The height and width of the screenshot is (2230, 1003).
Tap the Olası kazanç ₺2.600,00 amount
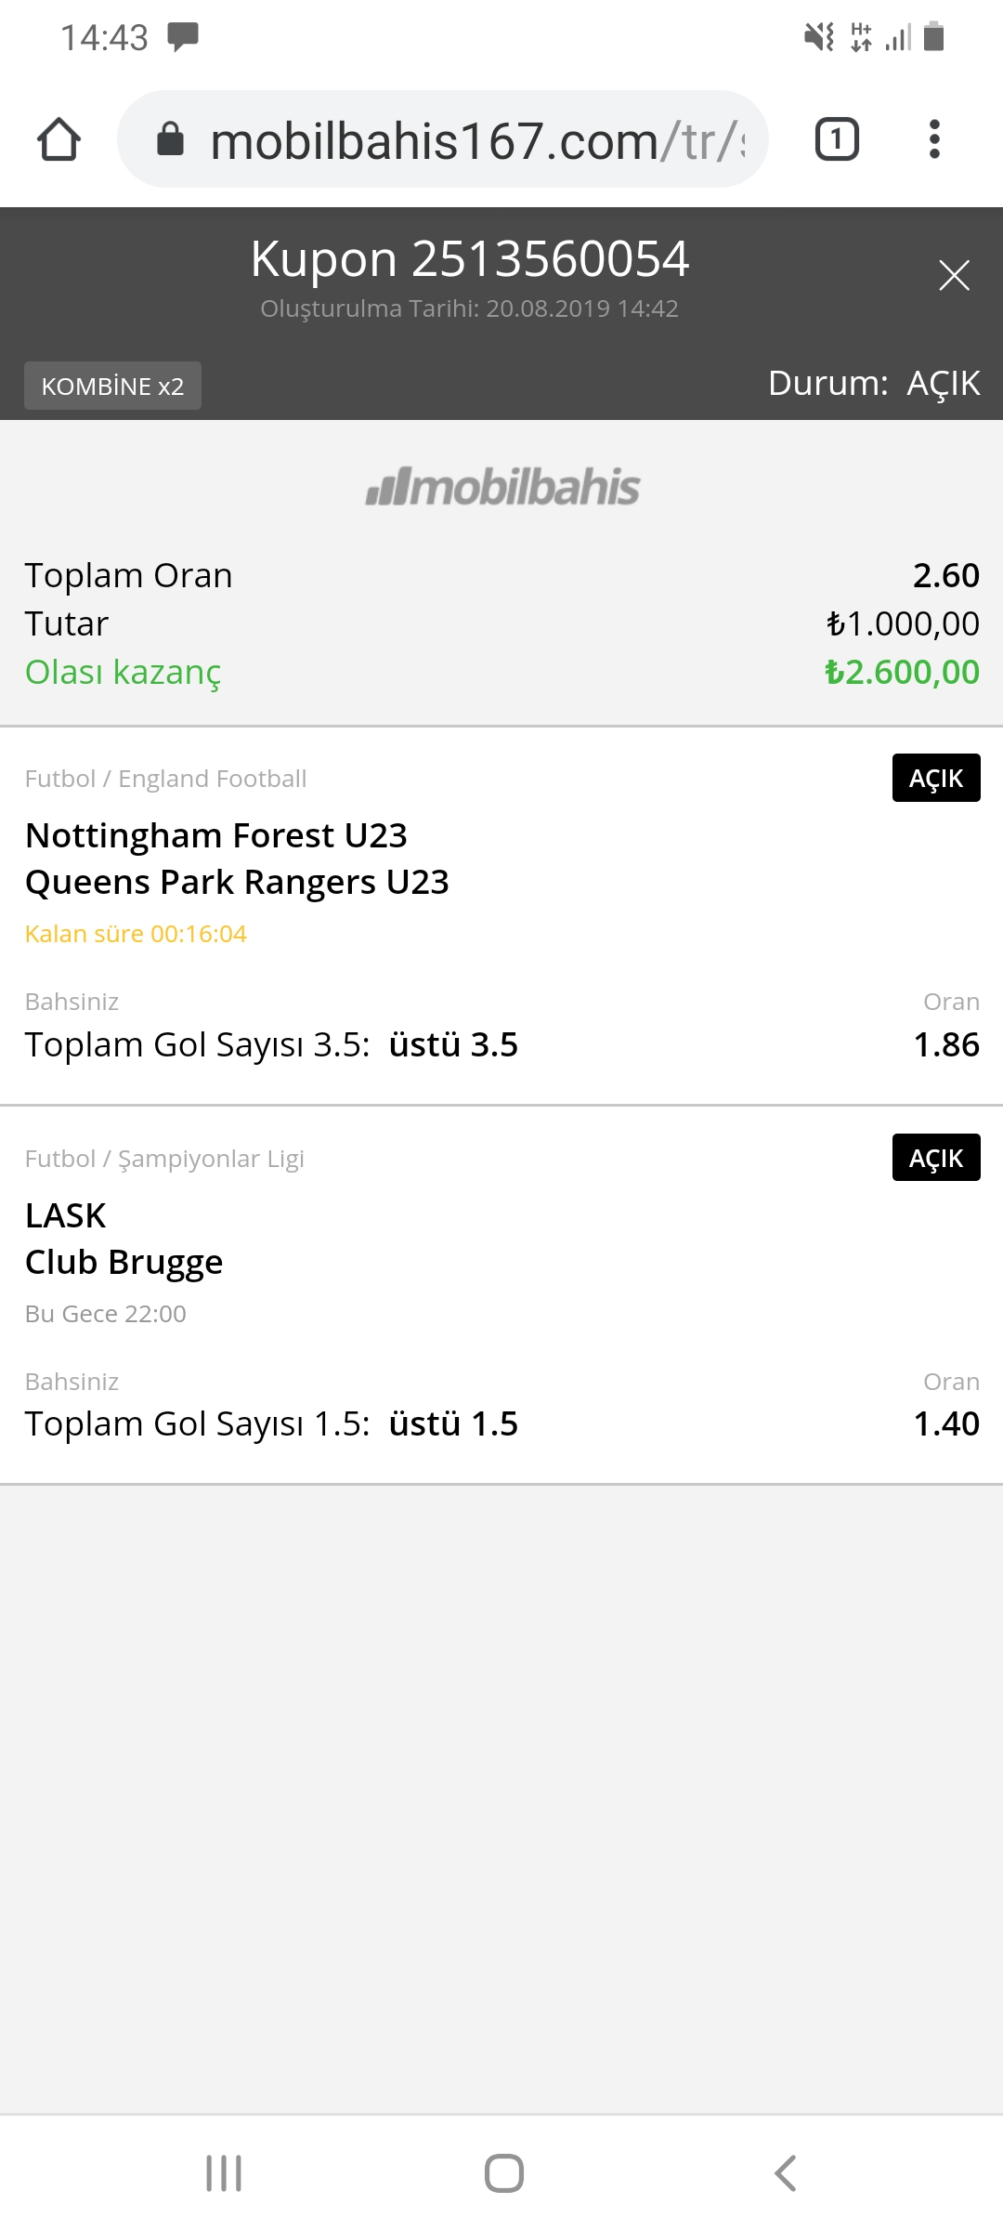[902, 672]
